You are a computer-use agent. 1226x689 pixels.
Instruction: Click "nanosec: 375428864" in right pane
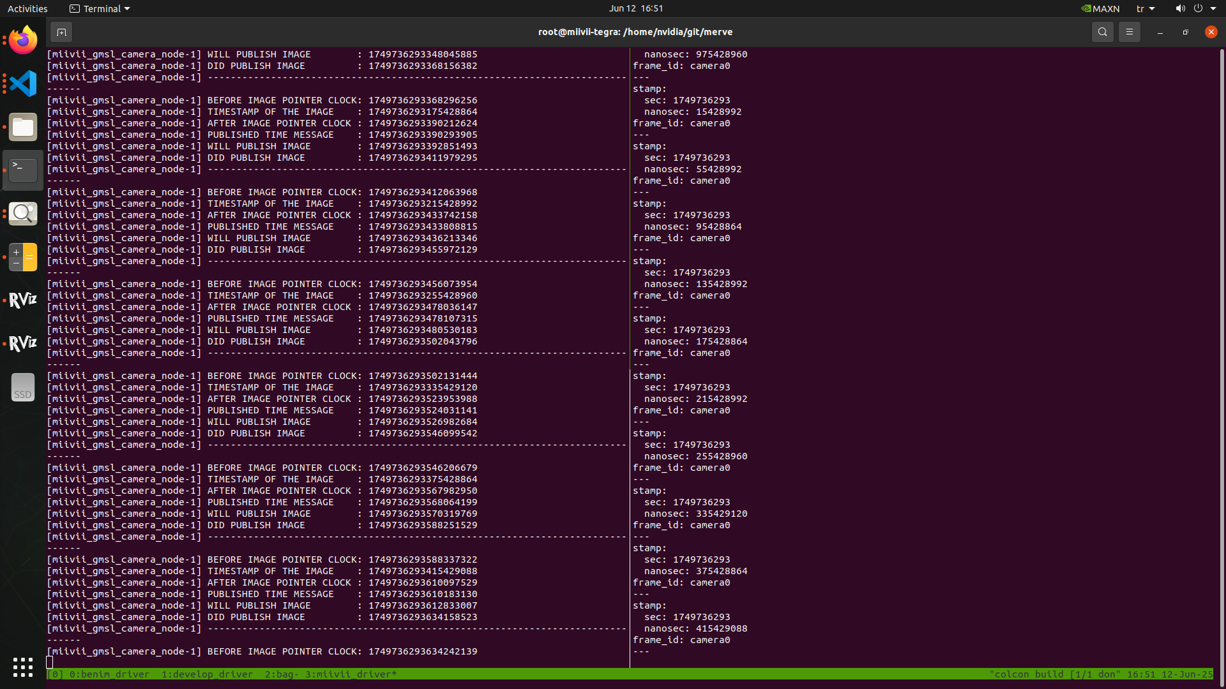(695, 571)
